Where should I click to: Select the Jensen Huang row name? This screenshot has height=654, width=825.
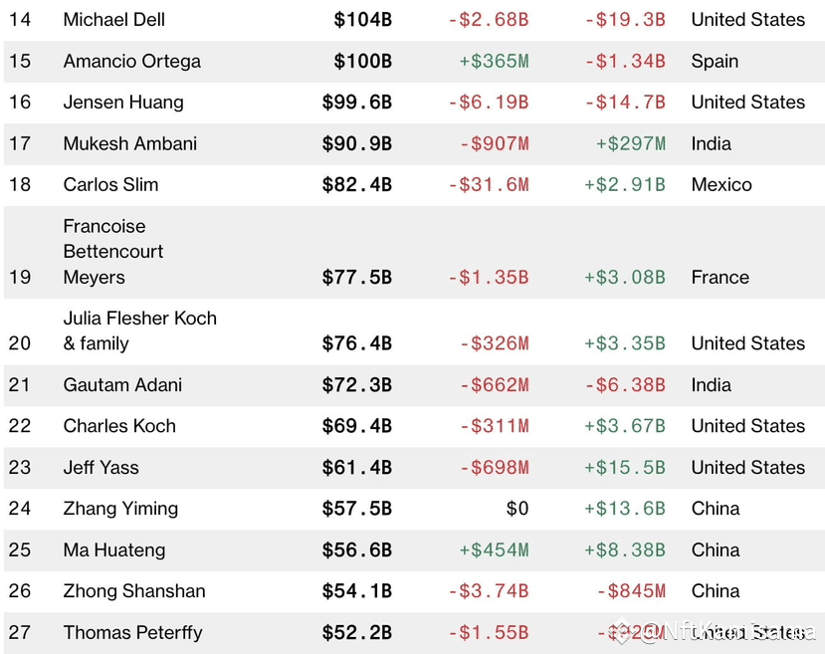(122, 103)
